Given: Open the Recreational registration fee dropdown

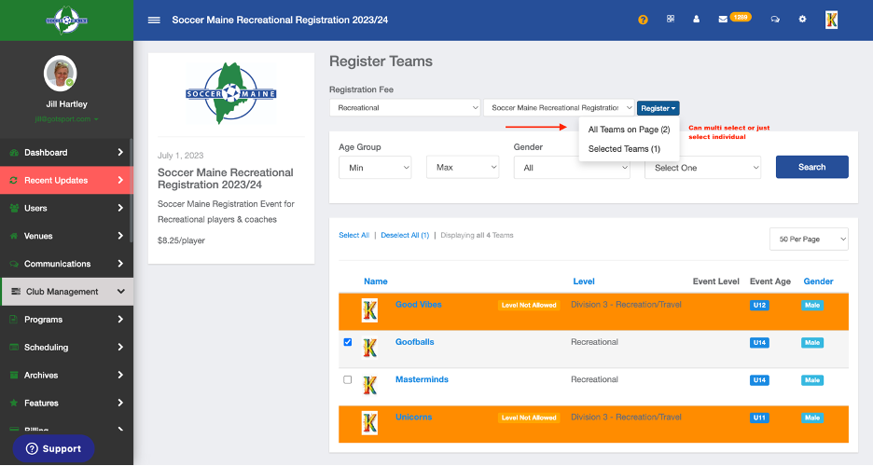Looking at the screenshot, I should coord(405,108).
